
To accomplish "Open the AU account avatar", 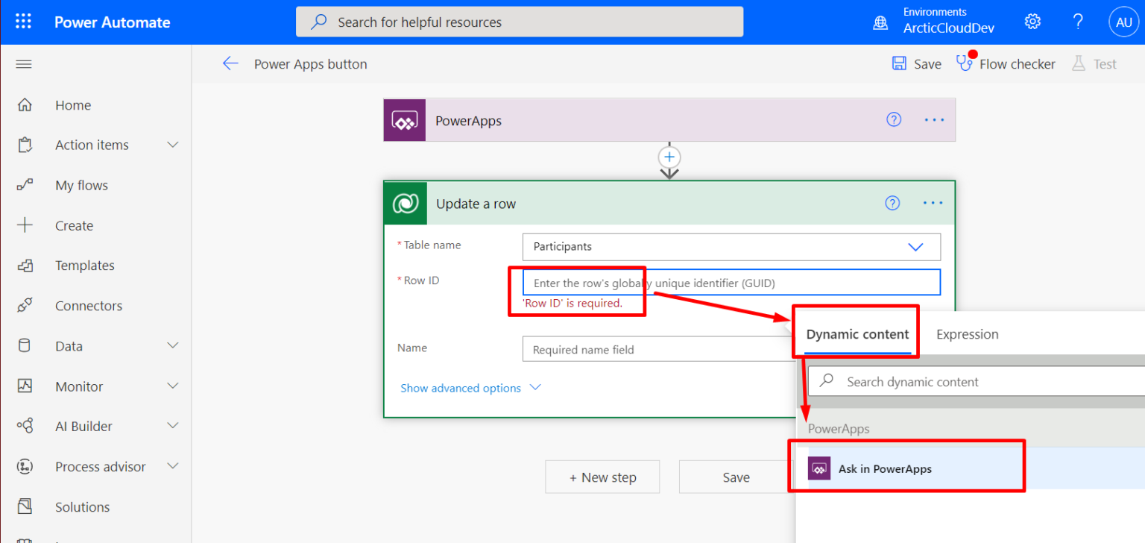I will (1124, 22).
